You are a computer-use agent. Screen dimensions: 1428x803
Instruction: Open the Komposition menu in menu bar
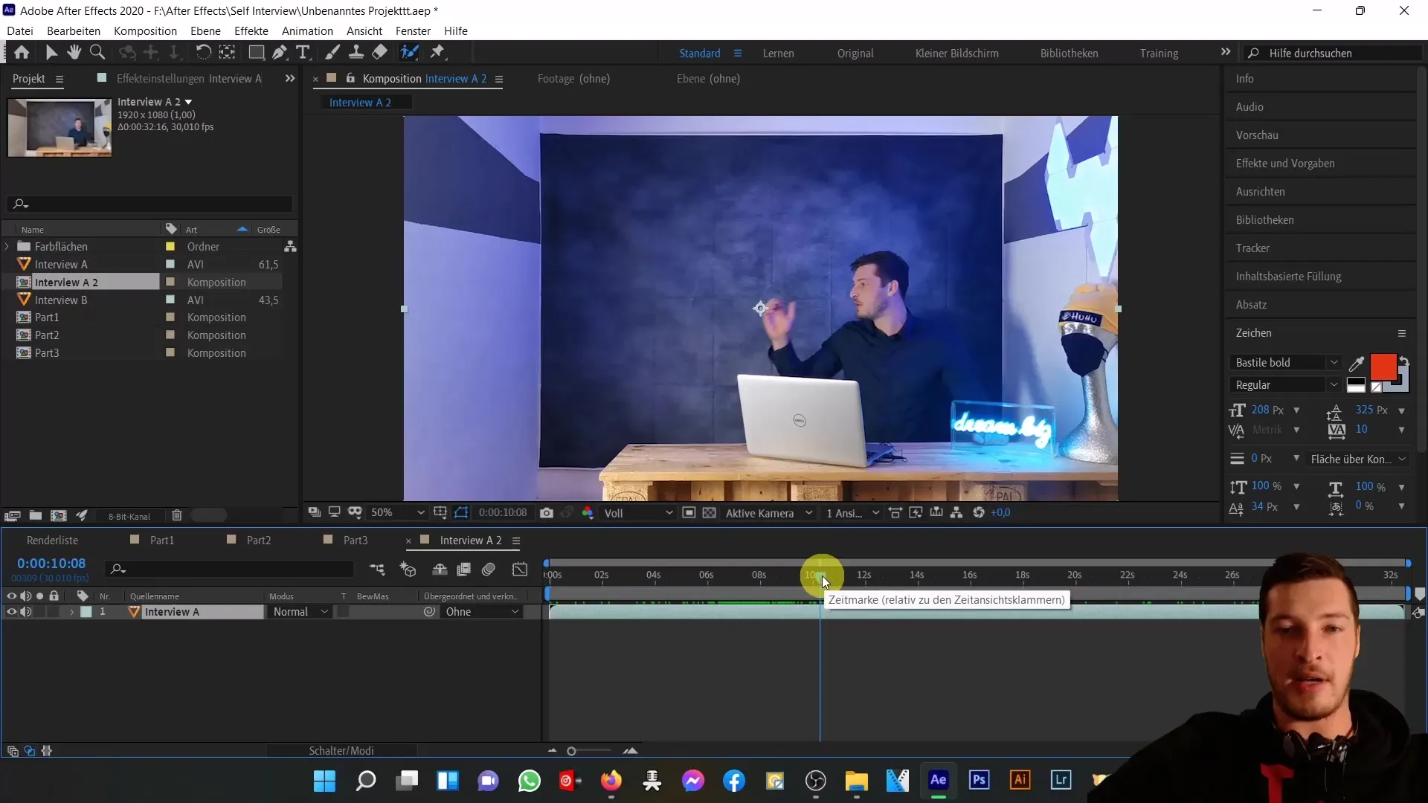coord(145,30)
